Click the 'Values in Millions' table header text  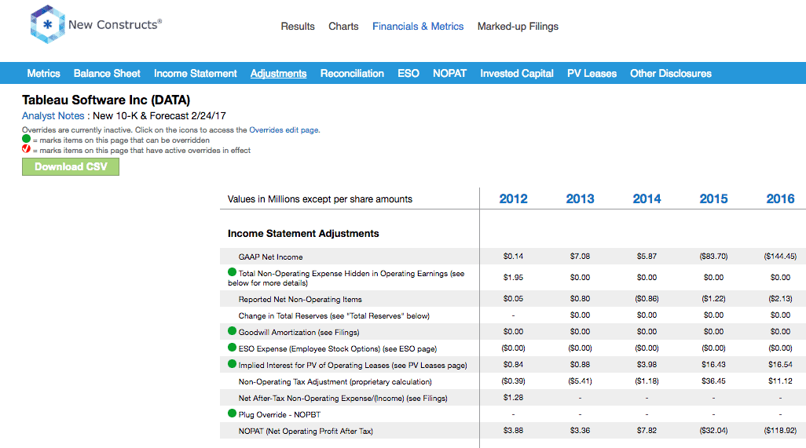point(320,199)
